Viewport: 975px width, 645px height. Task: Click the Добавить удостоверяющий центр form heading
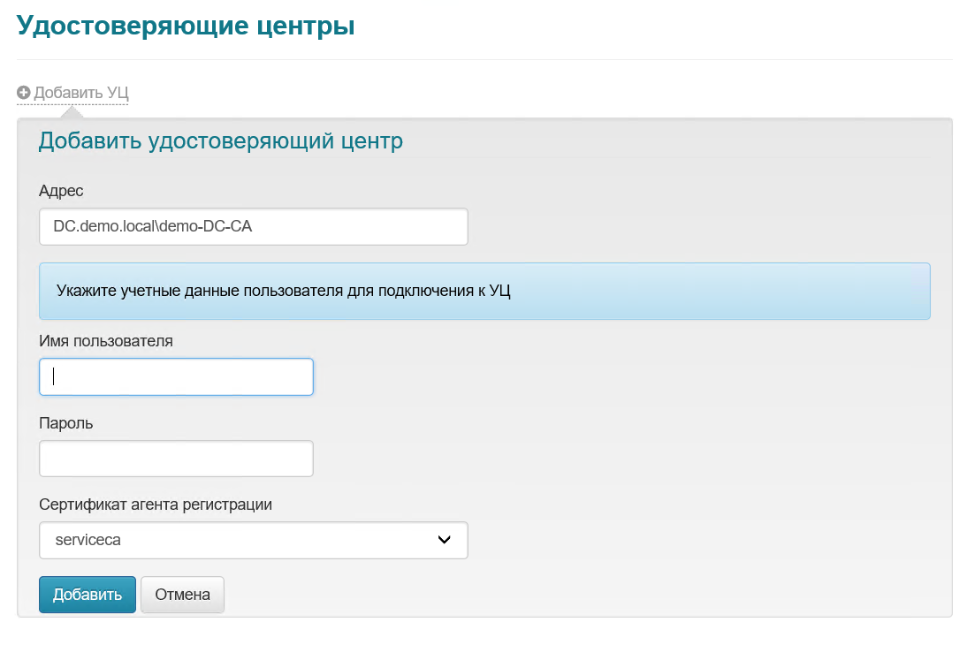click(220, 140)
